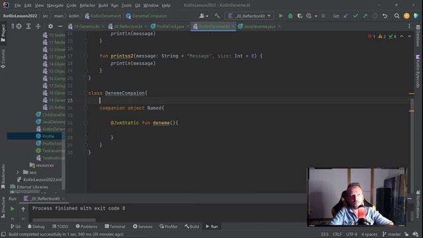Click Git push arrow icon

(365, 16)
